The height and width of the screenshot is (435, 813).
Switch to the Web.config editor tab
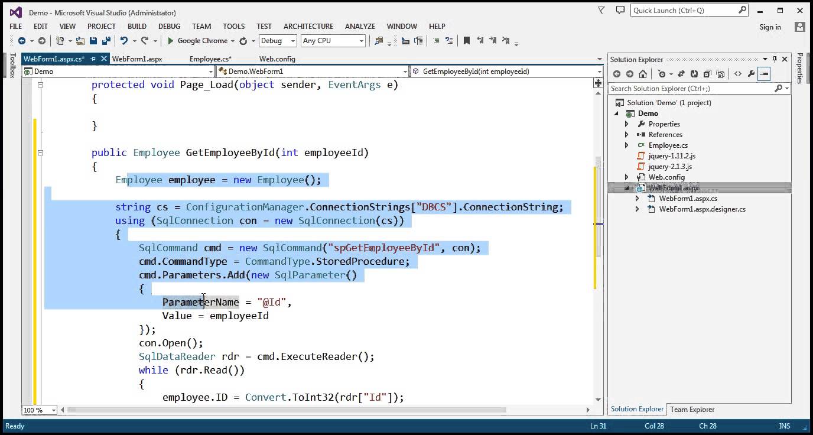[x=277, y=59]
